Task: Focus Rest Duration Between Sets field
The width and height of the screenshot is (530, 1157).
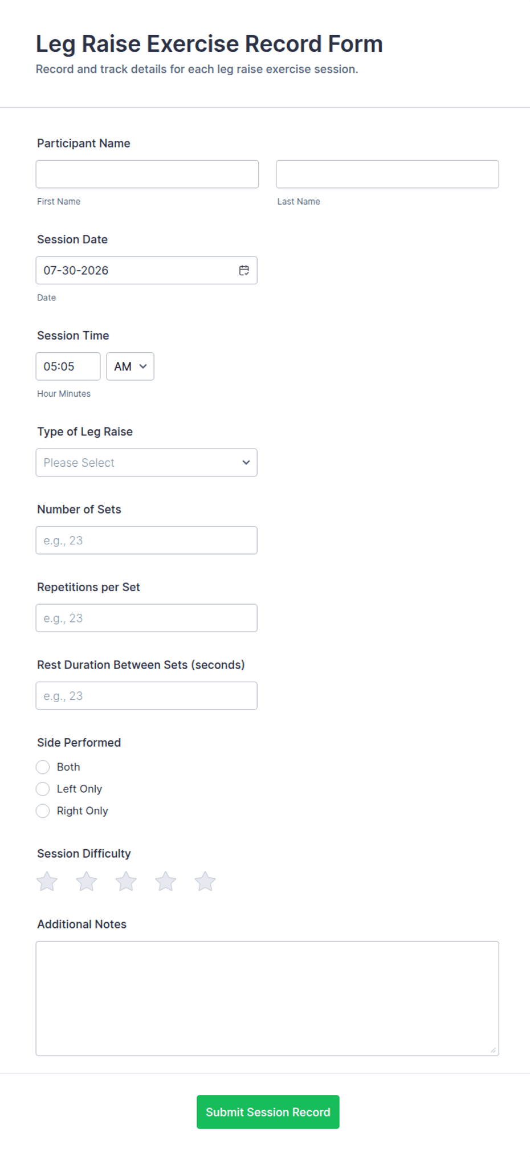Action: (x=146, y=696)
